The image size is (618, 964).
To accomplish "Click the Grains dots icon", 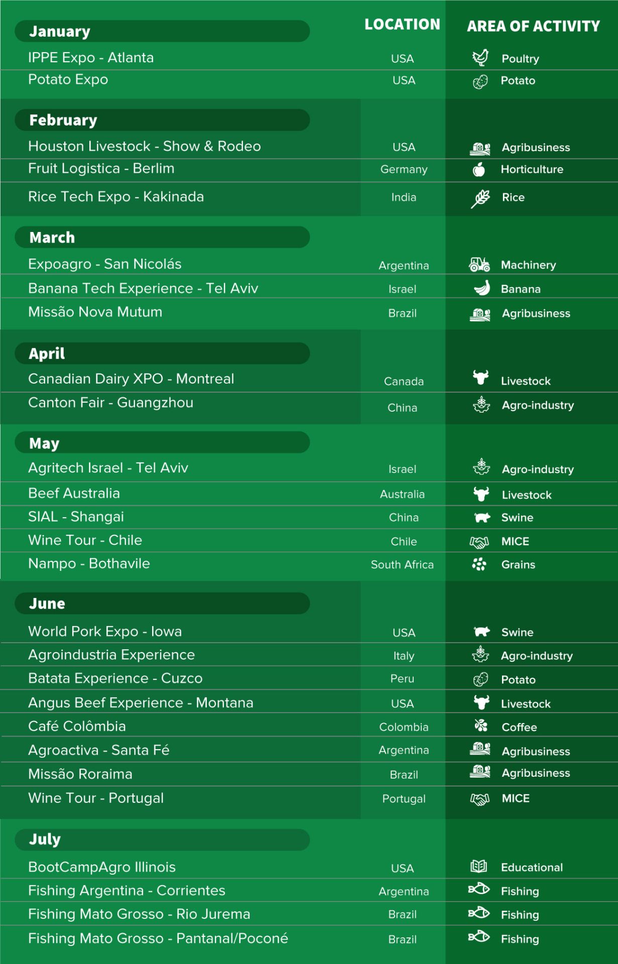I will tap(479, 564).
